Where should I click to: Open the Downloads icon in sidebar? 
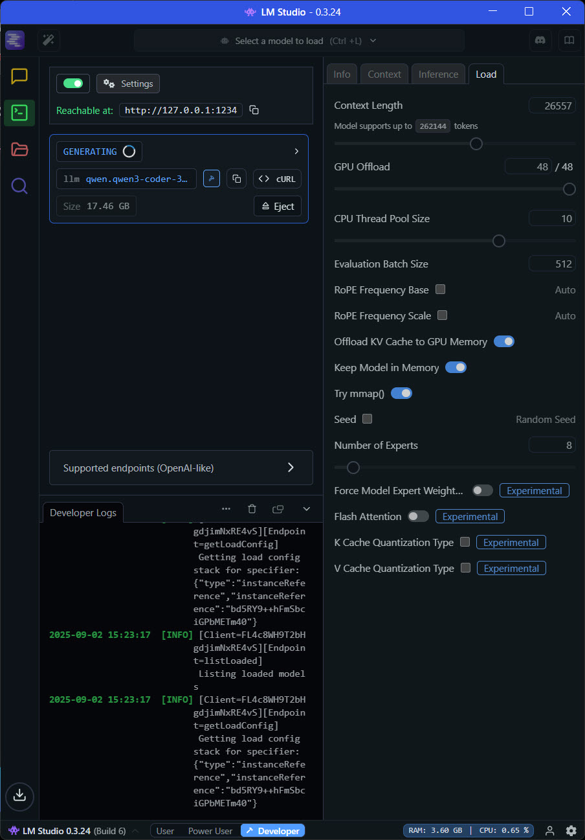pyautogui.click(x=19, y=795)
